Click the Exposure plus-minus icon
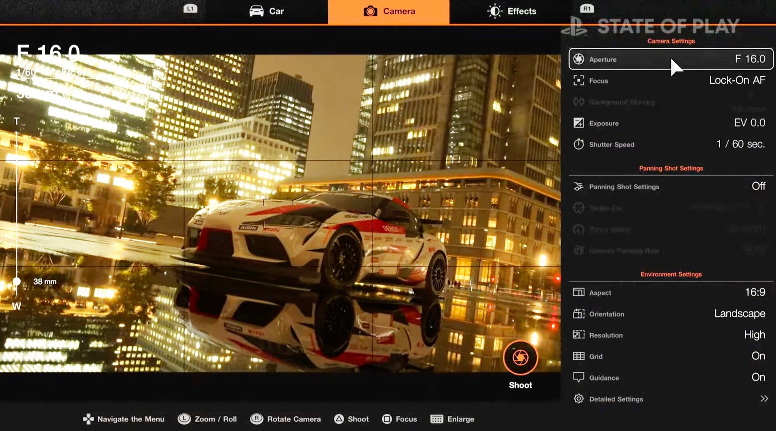 tap(579, 123)
